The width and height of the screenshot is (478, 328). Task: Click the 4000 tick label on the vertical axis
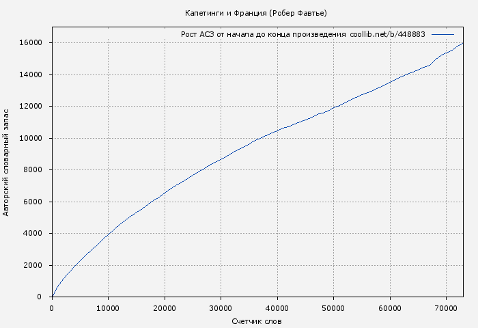pyautogui.click(x=33, y=234)
